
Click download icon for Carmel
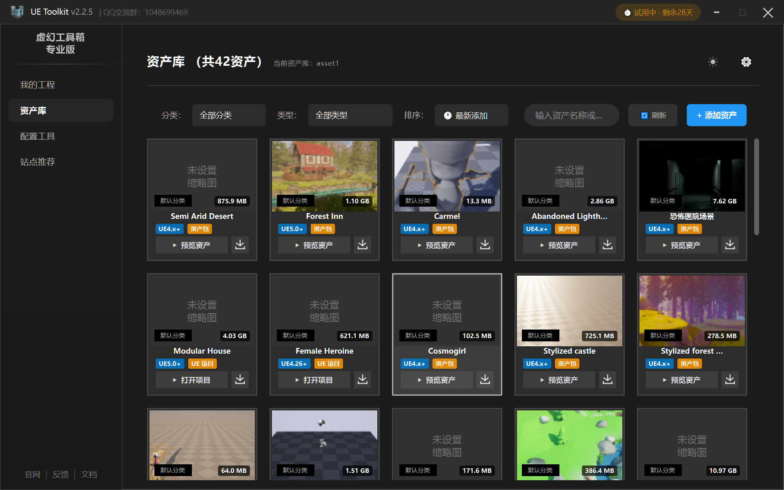[x=485, y=245]
